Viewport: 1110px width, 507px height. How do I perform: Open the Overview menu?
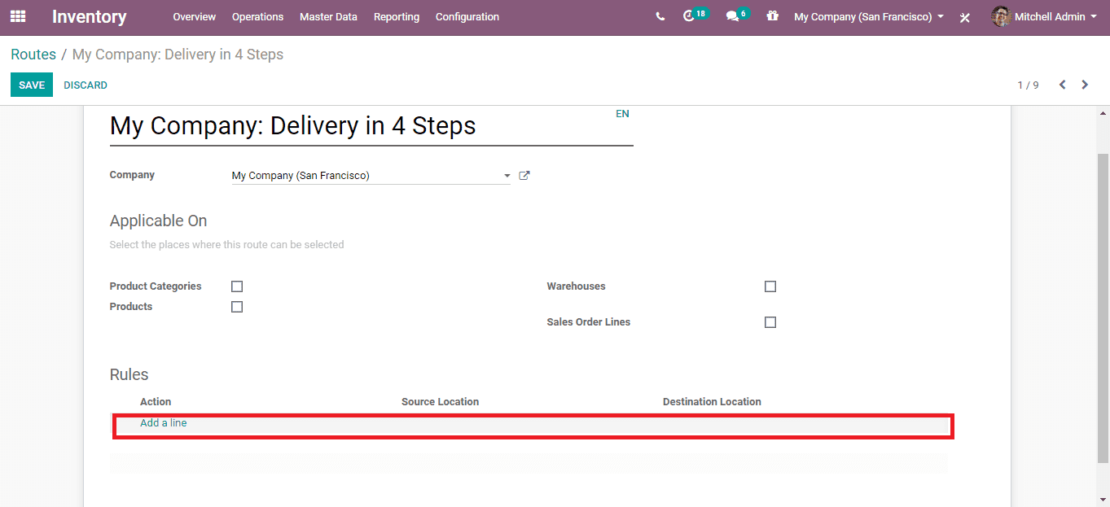coord(194,16)
